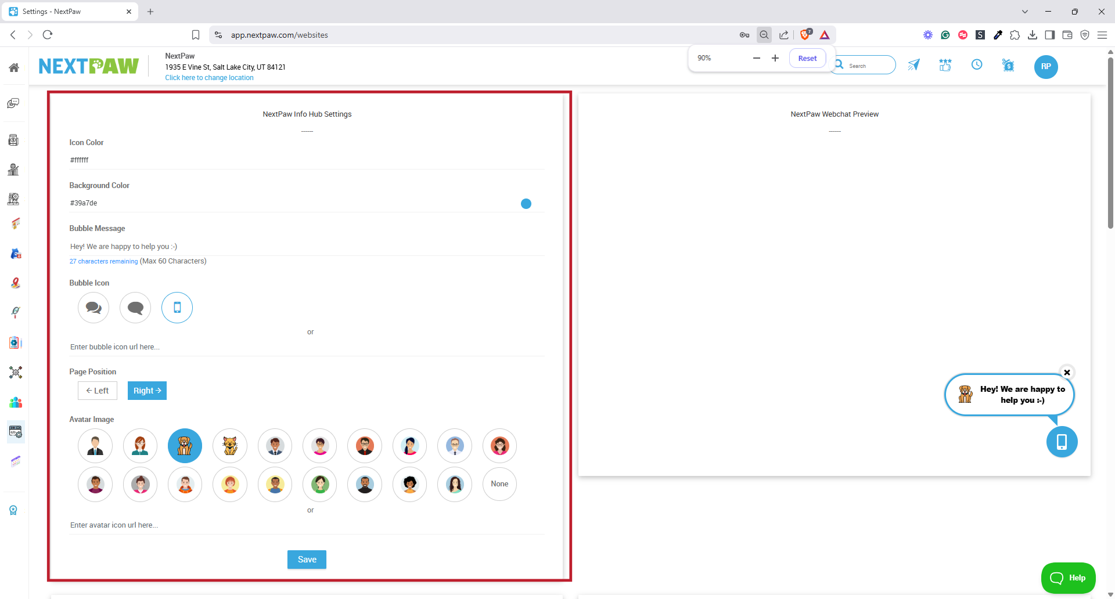Open the Grammarly extension icon
The image size is (1115, 599).
(x=945, y=35)
